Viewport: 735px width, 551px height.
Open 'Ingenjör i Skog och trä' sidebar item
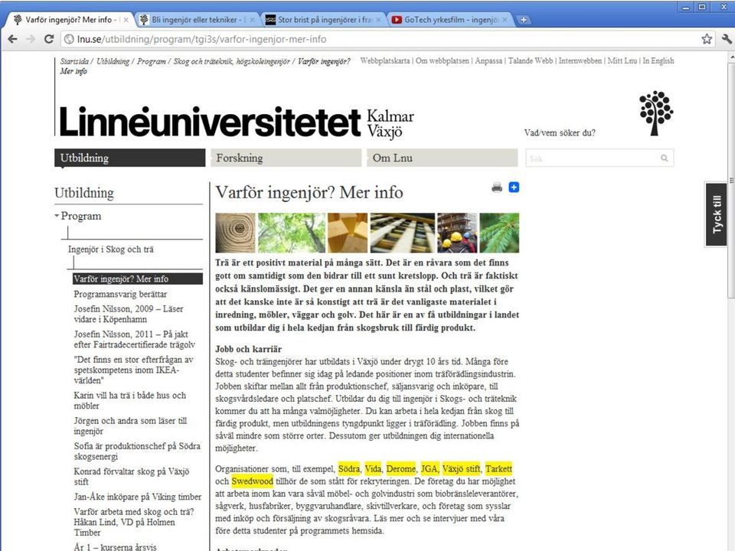tap(110, 249)
